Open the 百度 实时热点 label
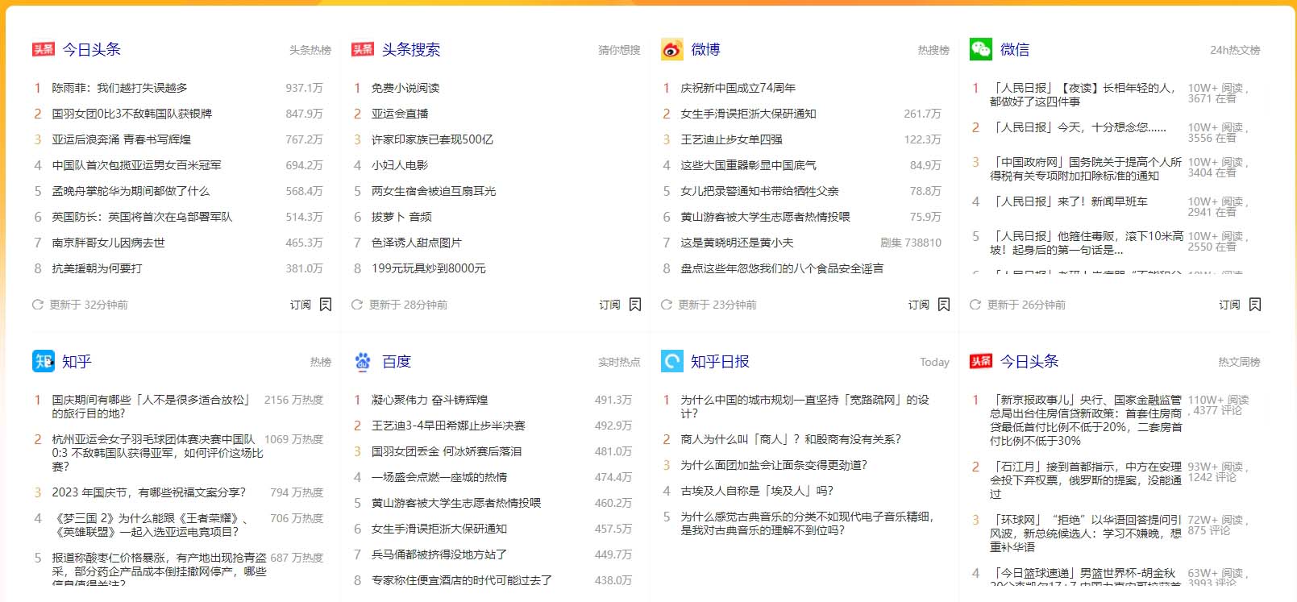1297x602 pixels. point(620,362)
